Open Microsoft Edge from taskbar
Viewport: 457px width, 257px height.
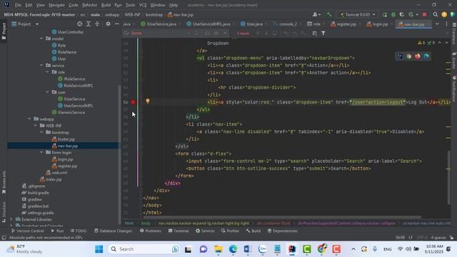(233, 249)
